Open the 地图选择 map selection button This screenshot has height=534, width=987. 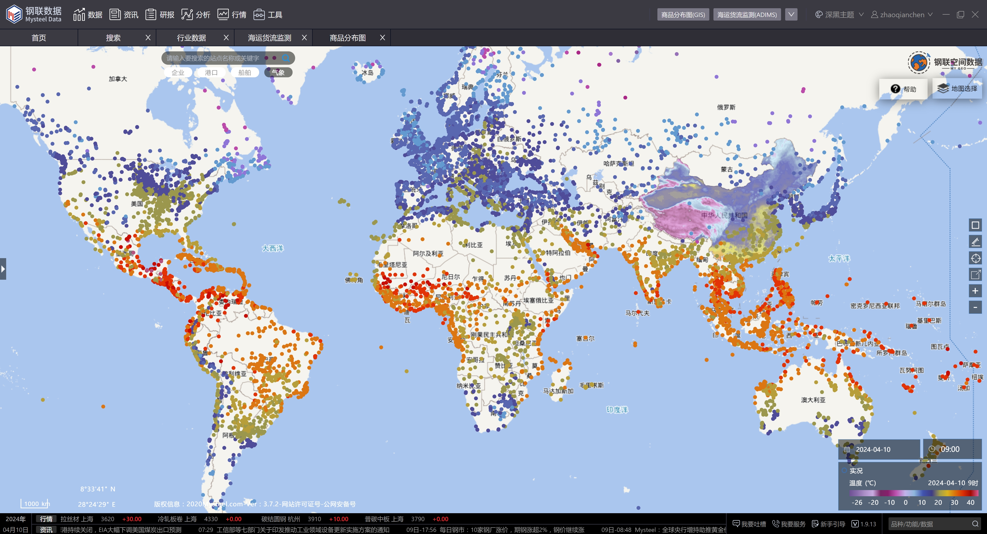point(957,88)
